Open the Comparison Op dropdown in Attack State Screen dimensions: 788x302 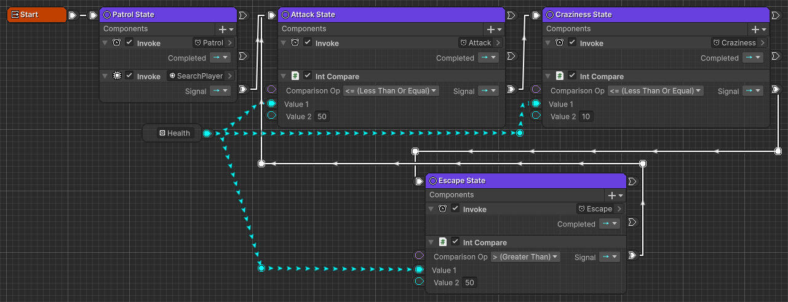click(391, 91)
